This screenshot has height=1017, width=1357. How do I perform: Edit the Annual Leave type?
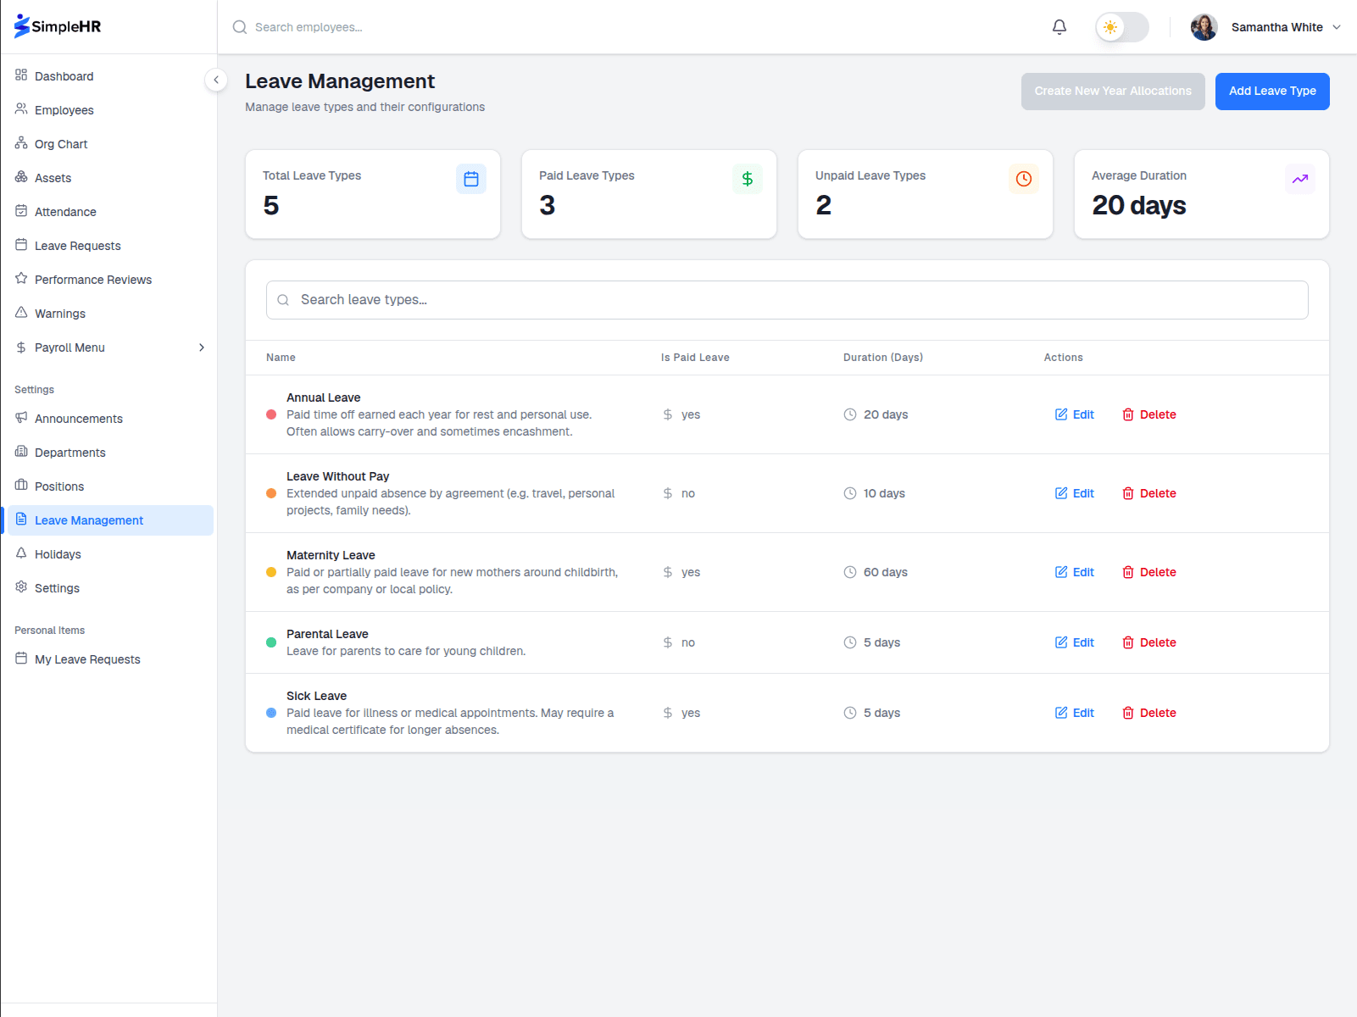pyautogui.click(x=1074, y=414)
